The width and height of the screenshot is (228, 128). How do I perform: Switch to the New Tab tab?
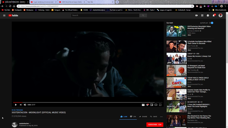coord(100,2)
